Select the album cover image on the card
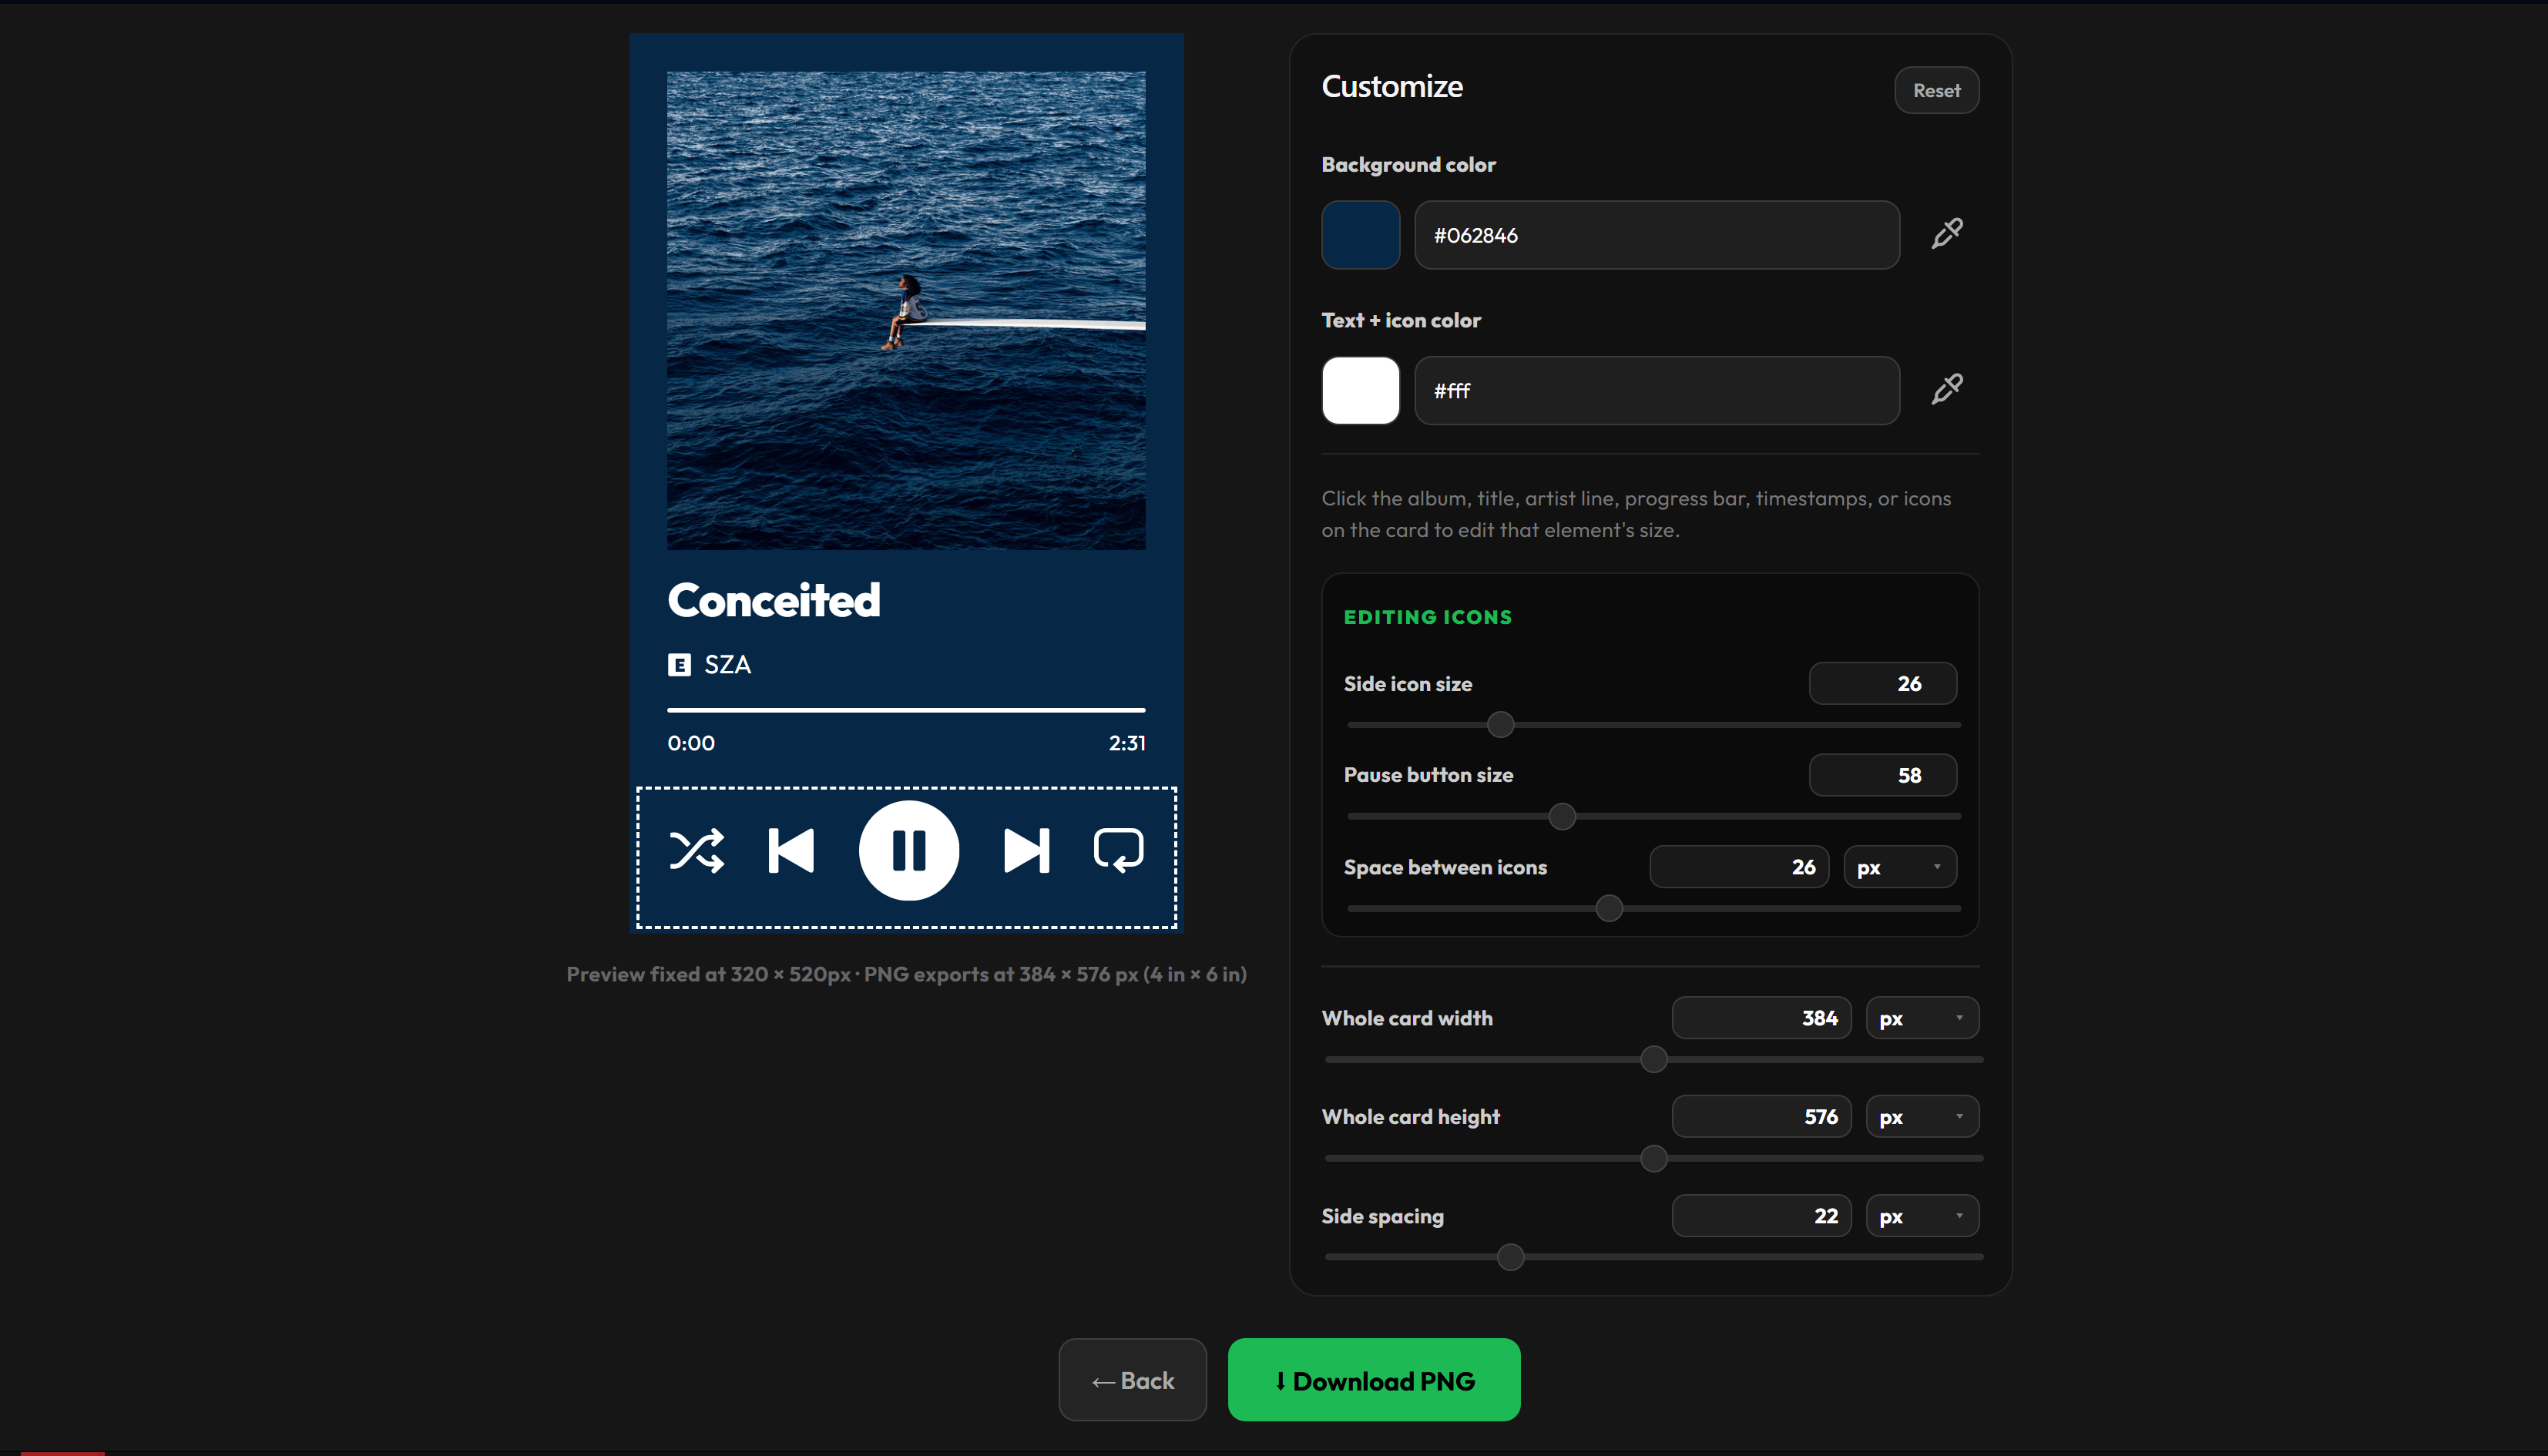 (x=906, y=310)
